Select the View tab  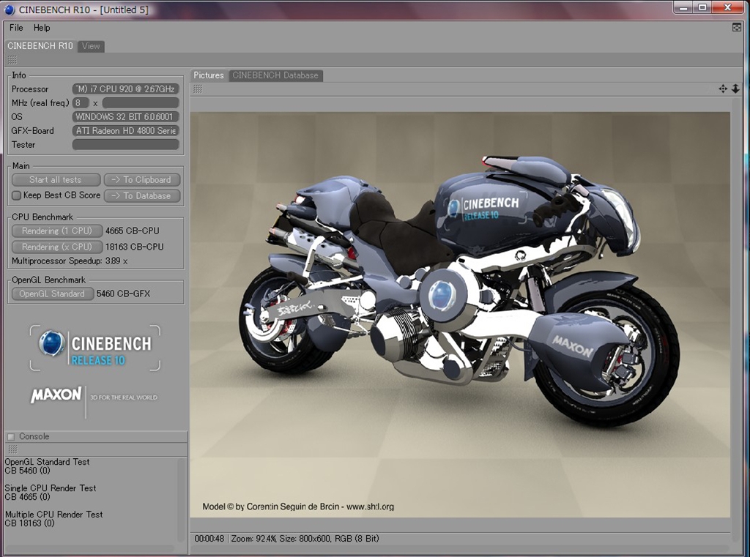tap(91, 46)
